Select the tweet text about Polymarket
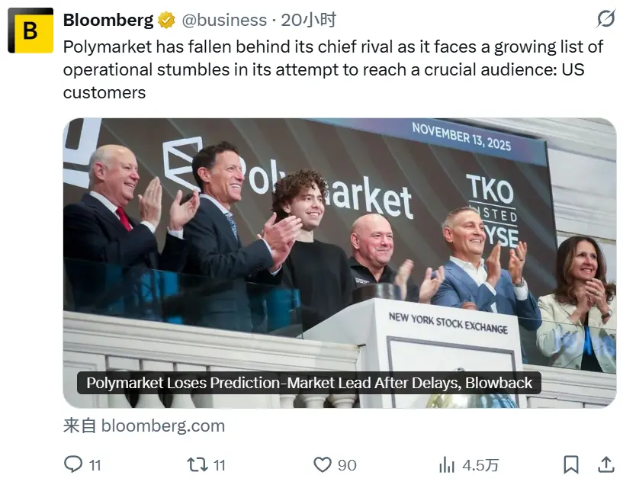The height and width of the screenshot is (485, 623). point(305,69)
